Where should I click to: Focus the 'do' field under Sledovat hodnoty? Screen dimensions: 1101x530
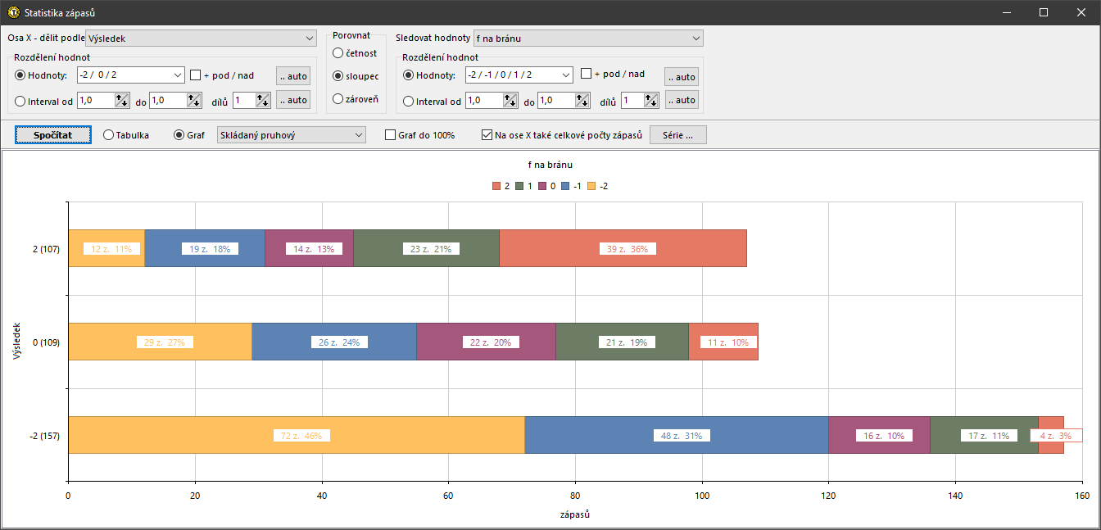(x=556, y=101)
